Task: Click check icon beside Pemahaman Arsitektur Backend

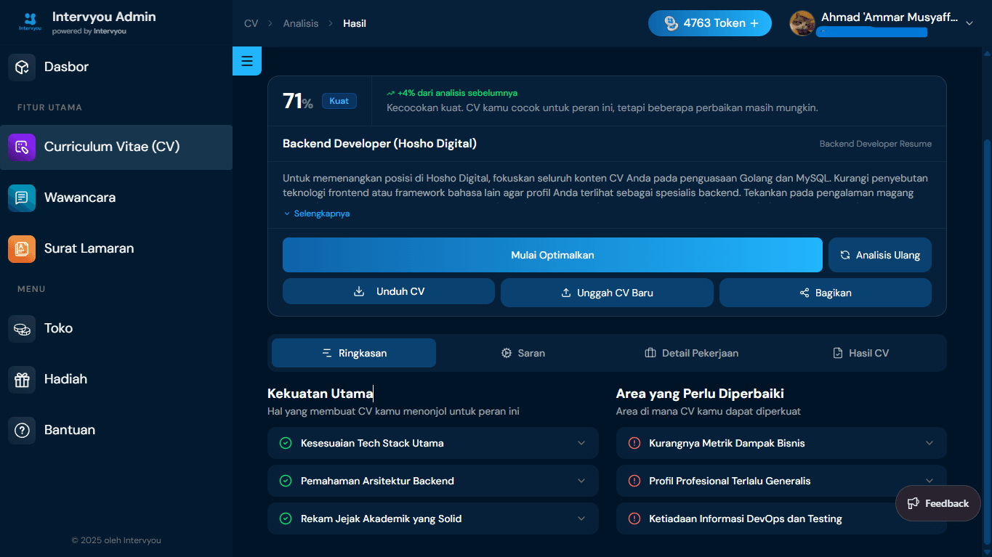Action: point(286,481)
